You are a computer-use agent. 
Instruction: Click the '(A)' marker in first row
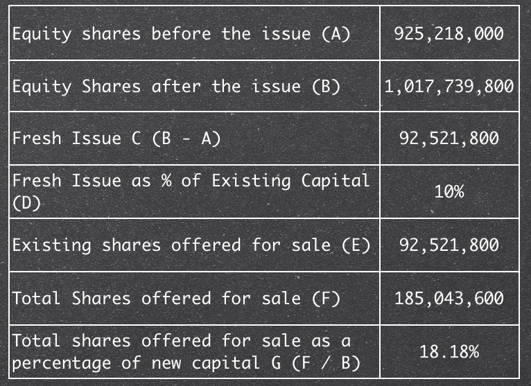point(336,34)
